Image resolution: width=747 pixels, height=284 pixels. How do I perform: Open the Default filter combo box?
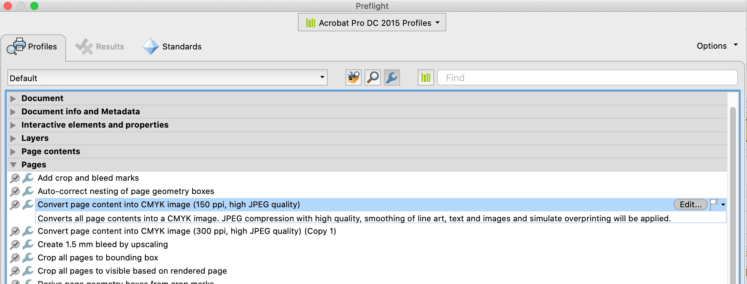168,78
